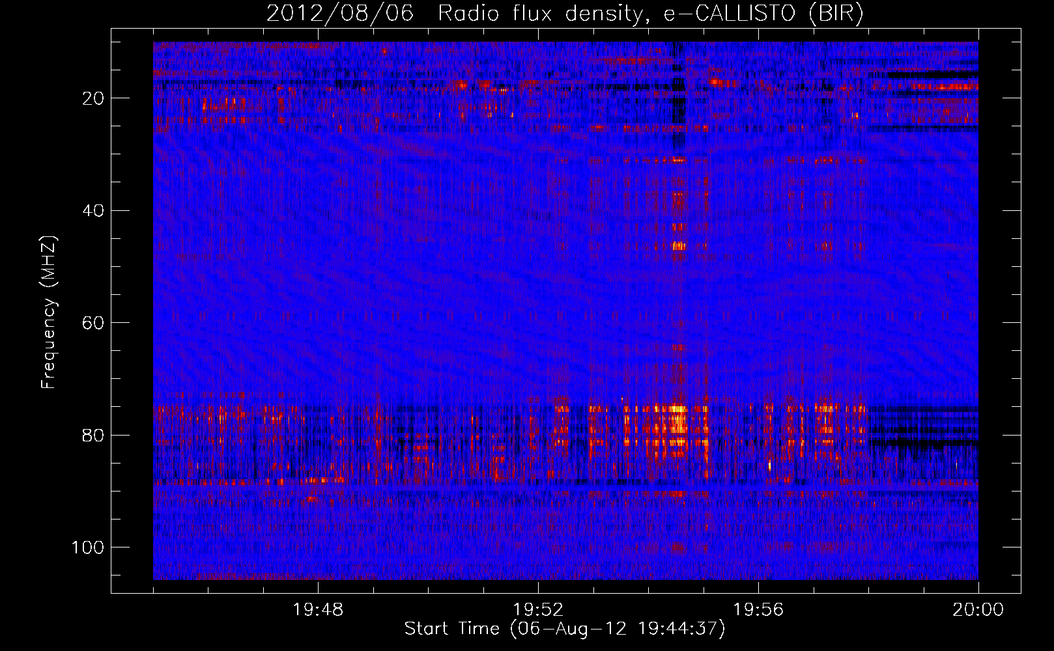This screenshot has height=651, width=1054.
Task: Click the 100 MHz frequency tick label
Action: [88, 547]
